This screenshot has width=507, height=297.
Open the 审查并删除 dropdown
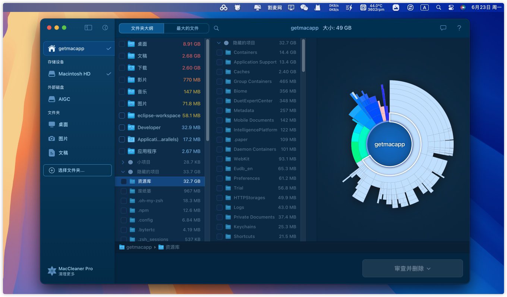coord(412,268)
